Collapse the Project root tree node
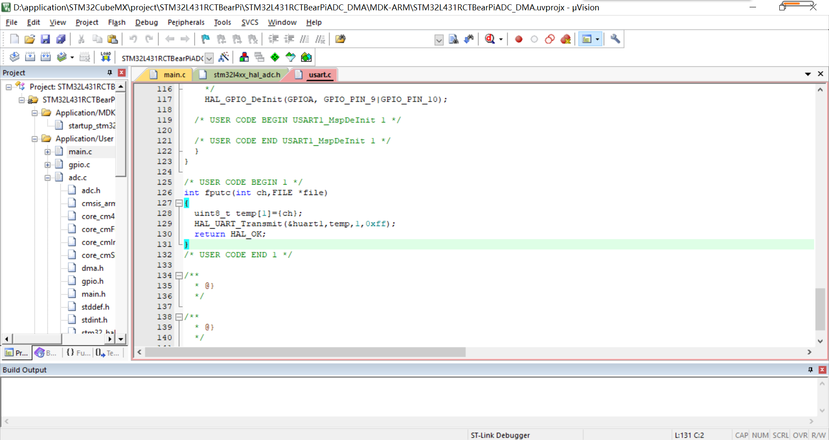Viewport: 829px width, 440px height. (x=9, y=87)
